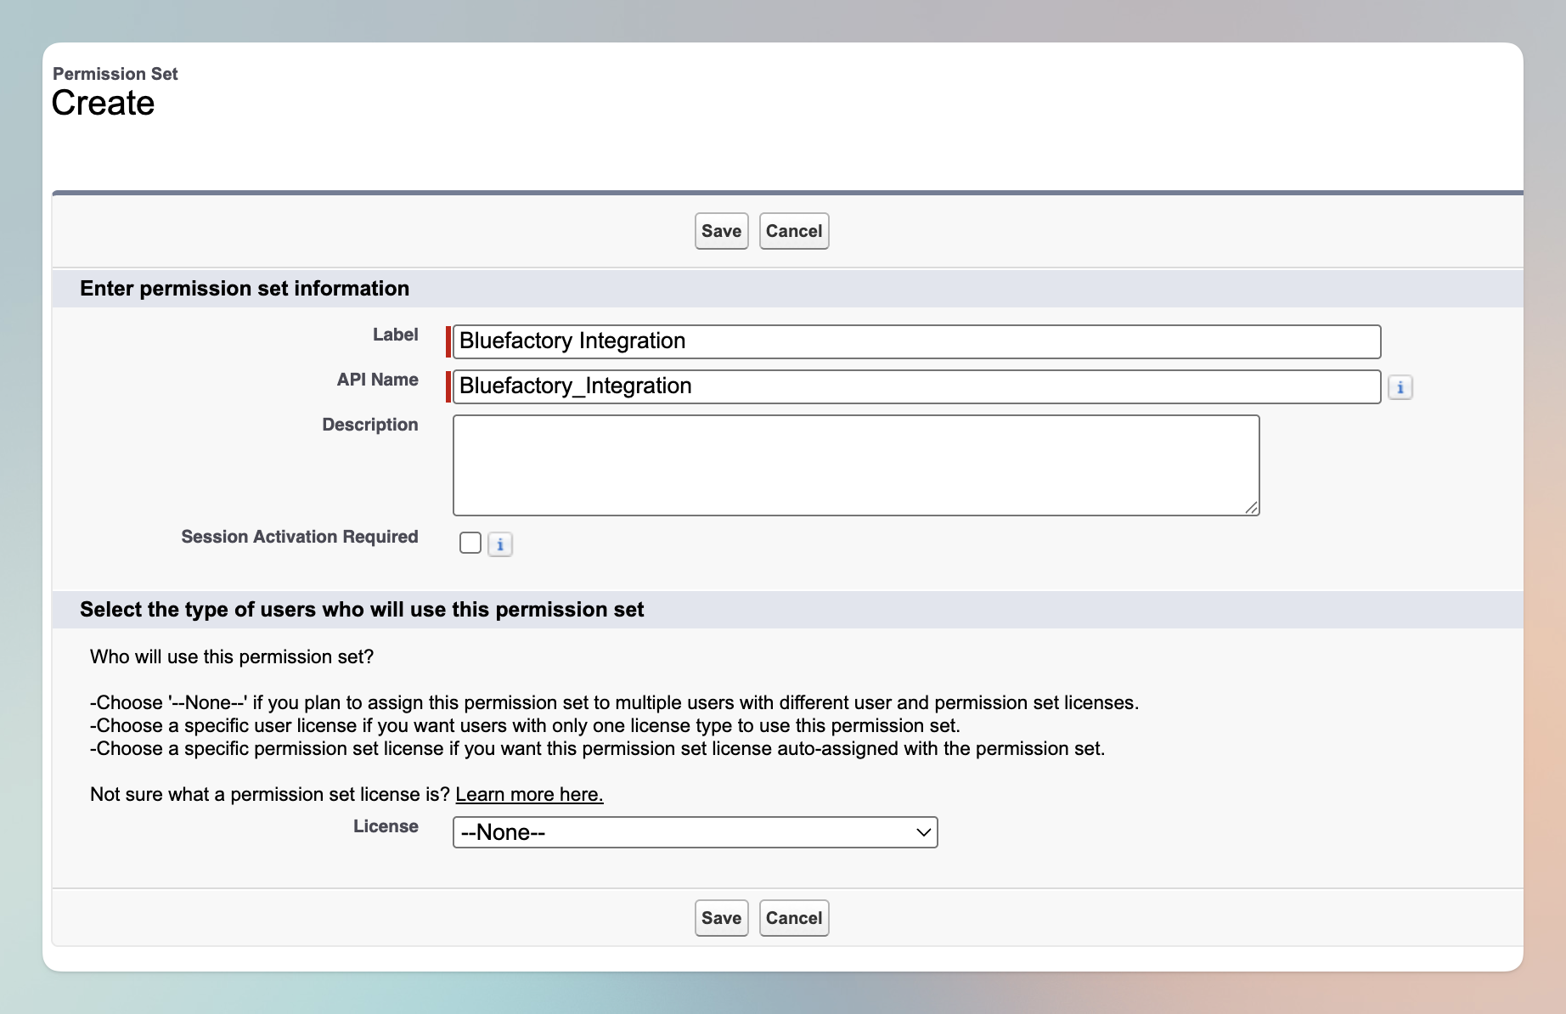This screenshot has height=1014, width=1566.
Task: Click the 'Create' page title
Action: 103,104
